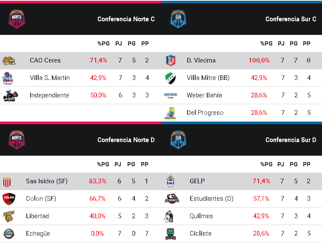Viewport: 322px width, 245px height.
Task: Select the Weber Bahía team name
Action: pos(204,95)
